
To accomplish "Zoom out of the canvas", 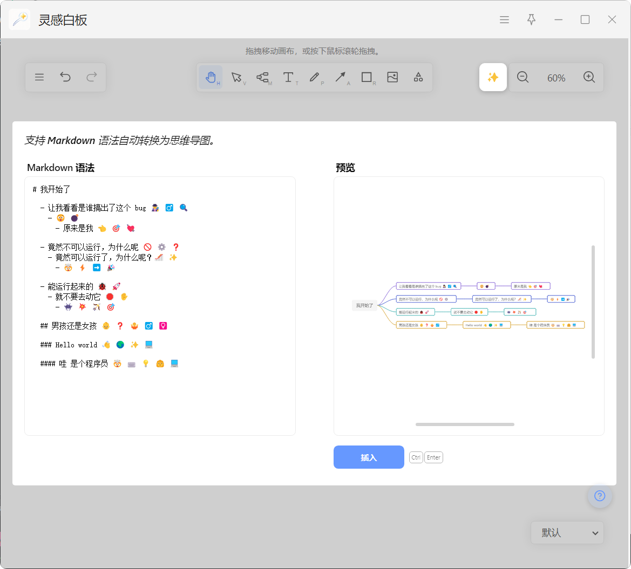I will [x=523, y=77].
